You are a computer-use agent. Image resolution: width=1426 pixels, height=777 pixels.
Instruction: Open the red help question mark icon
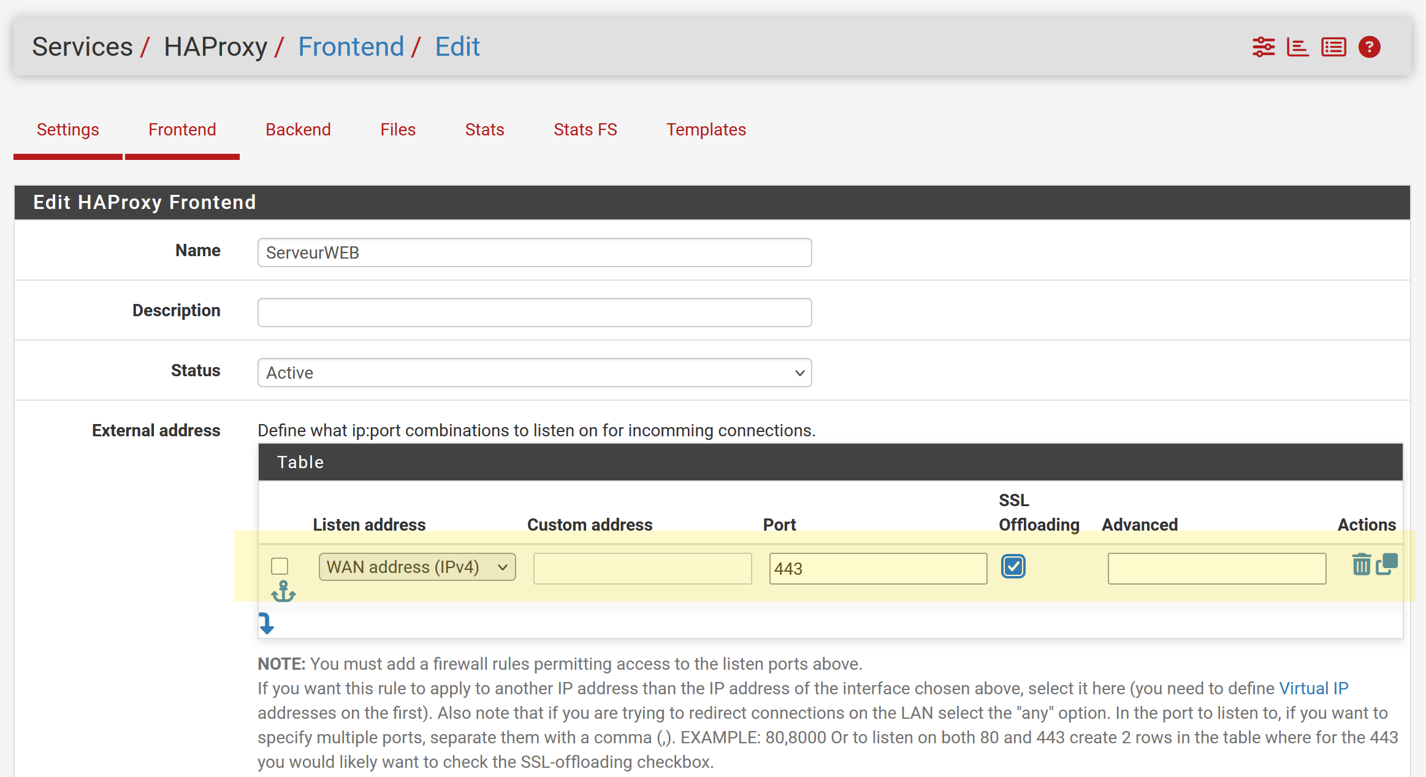pyautogui.click(x=1370, y=47)
